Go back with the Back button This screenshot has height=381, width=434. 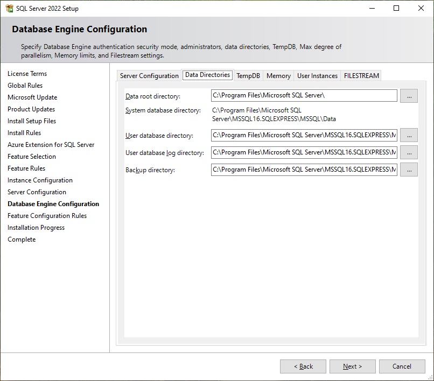tap(303, 366)
